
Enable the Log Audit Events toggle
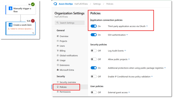[x=94, y=51]
